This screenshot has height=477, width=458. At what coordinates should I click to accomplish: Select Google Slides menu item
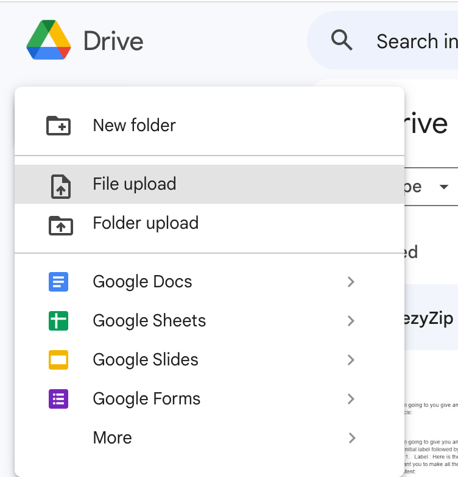point(210,359)
